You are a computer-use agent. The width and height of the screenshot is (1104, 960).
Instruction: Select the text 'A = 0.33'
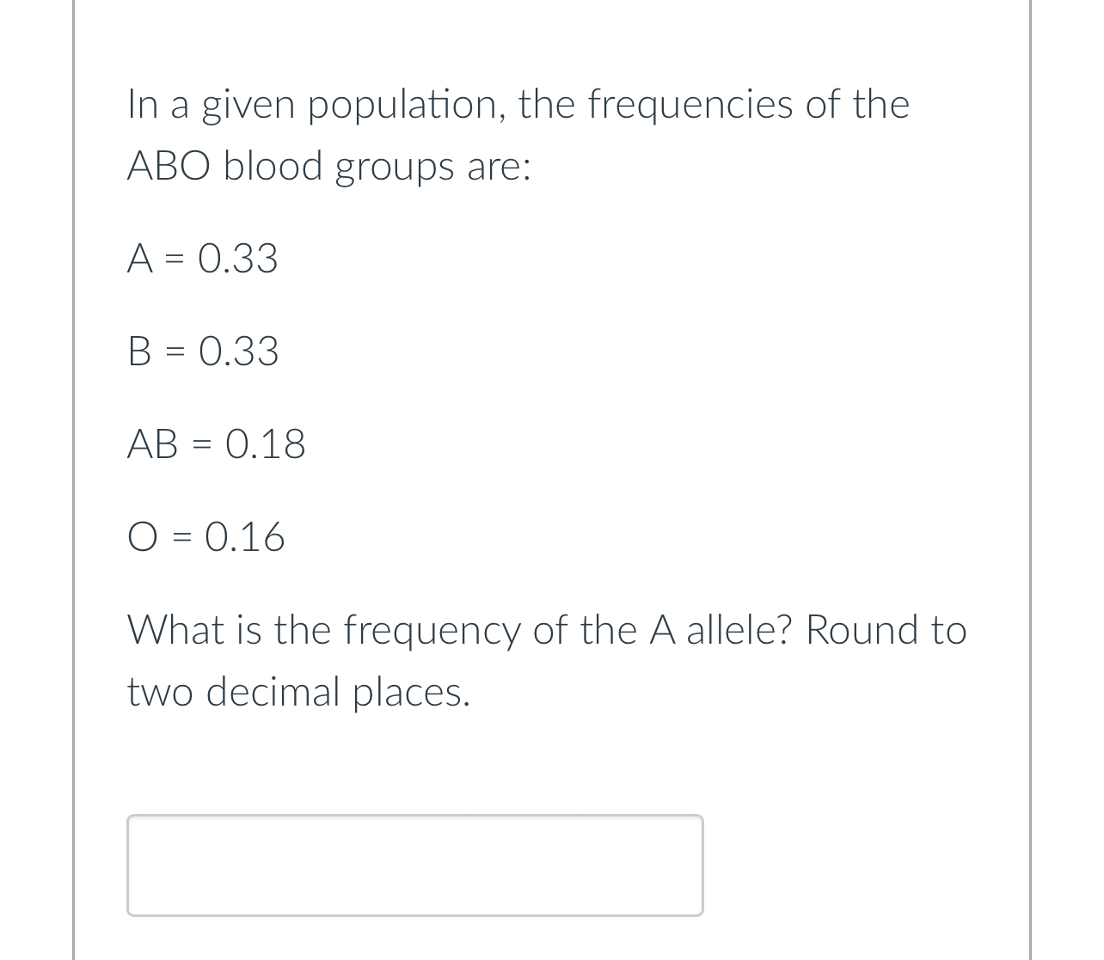[x=203, y=258]
